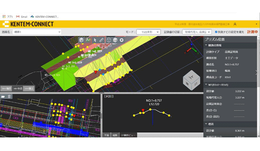Image resolution: width=260 pixels, height=151 pixels.
Task: Click the blue measured point next to the red marker in the 3D view
Action: [100, 70]
